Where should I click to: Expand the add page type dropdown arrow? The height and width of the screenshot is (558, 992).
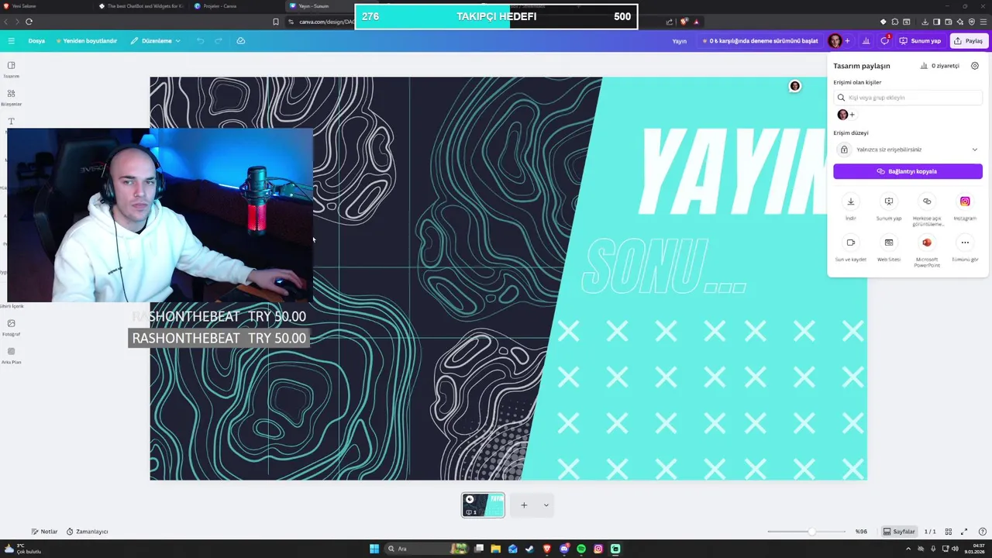tap(546, 505)
